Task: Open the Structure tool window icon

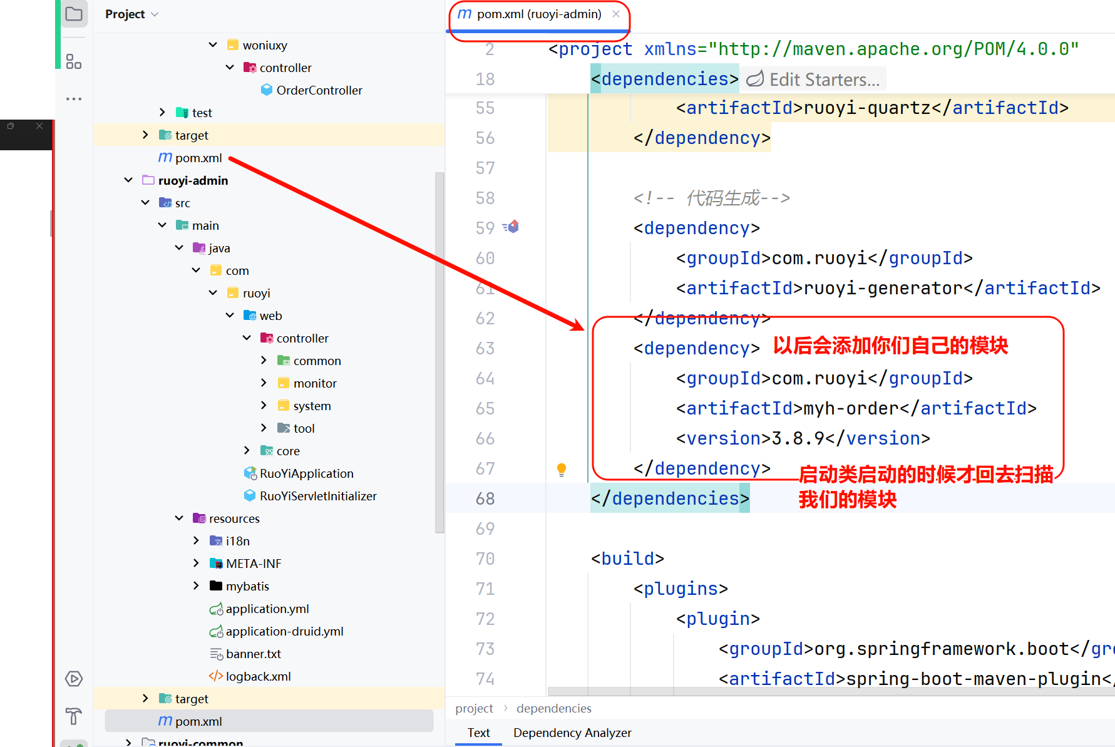Action: [x=74, y=61]
